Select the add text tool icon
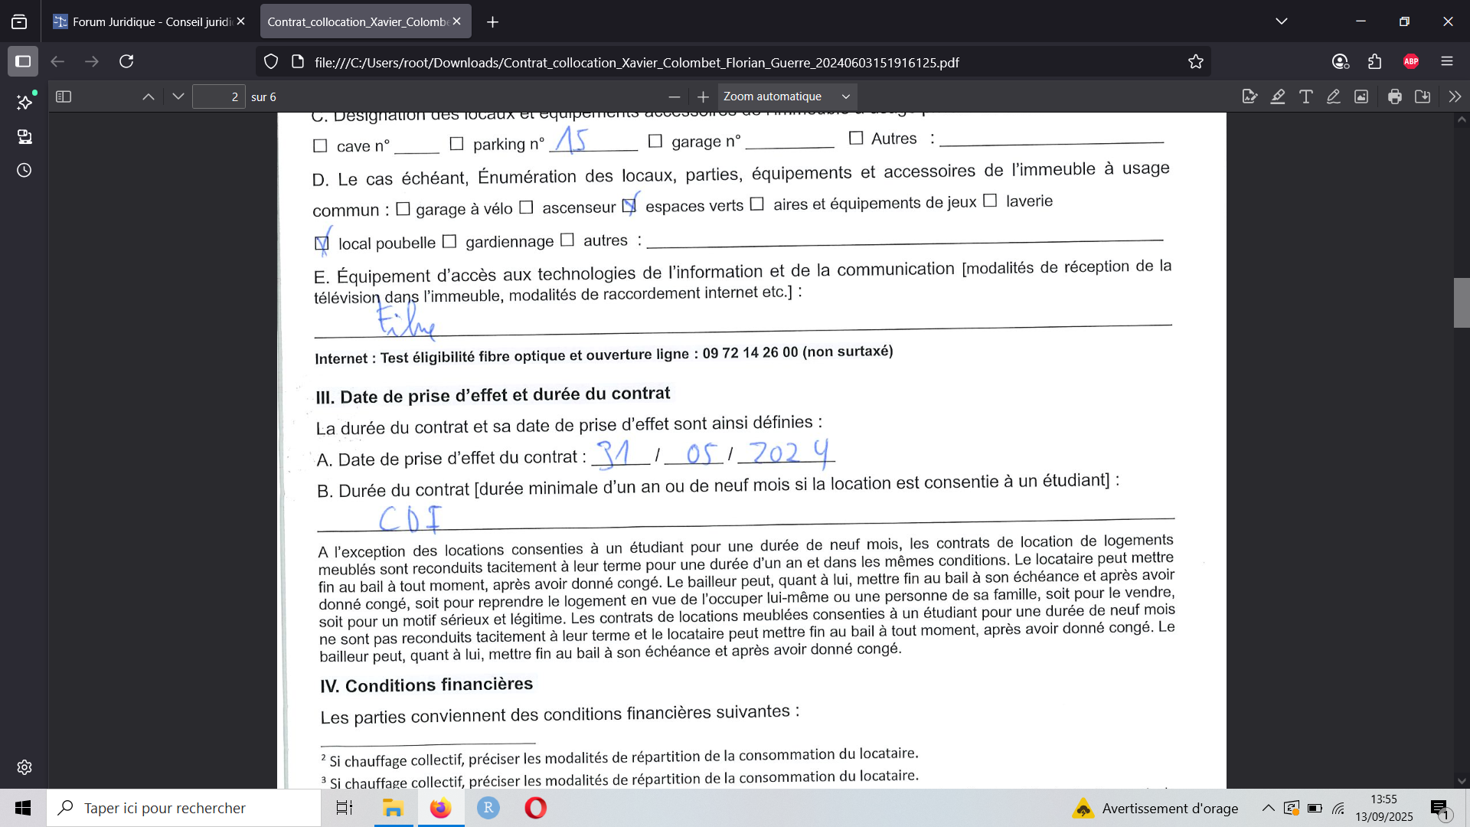 (1306, 96)
